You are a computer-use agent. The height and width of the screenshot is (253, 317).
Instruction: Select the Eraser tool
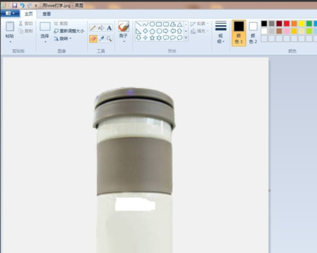pyautogui.click(x=93, y=39)
